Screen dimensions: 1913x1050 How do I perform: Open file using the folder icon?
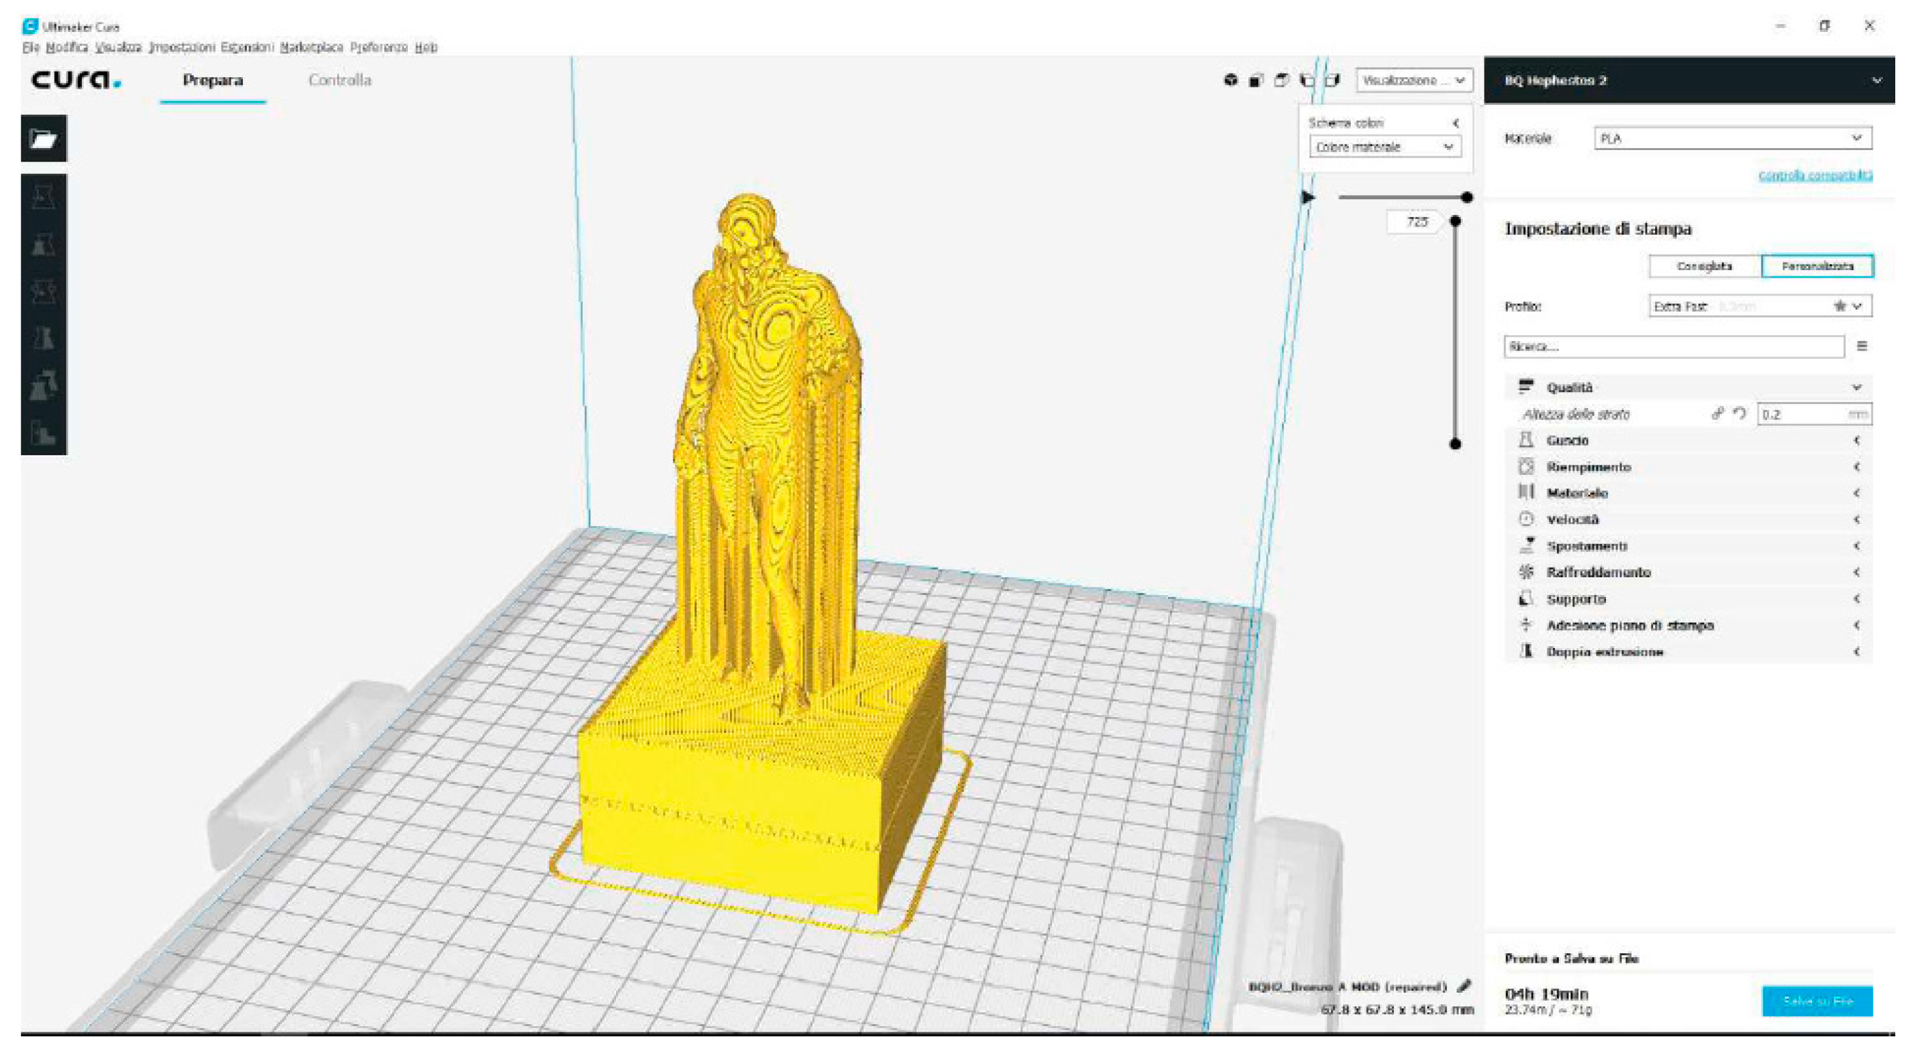tap(43, 139)
